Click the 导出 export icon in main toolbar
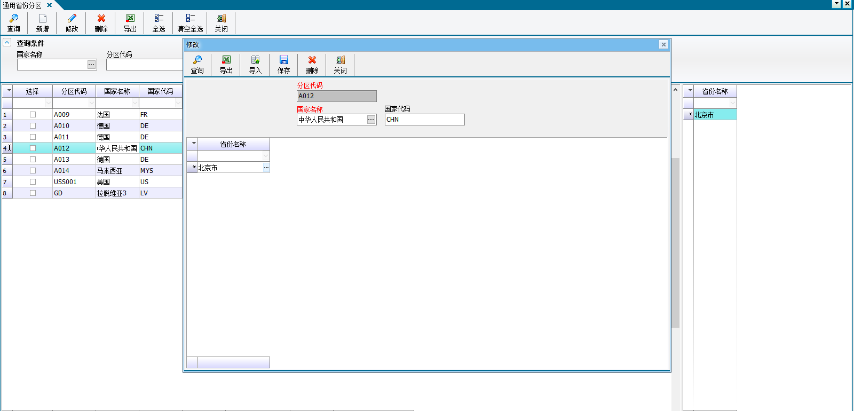This screenshot has width=854, height=411. (x=130, y=18)
